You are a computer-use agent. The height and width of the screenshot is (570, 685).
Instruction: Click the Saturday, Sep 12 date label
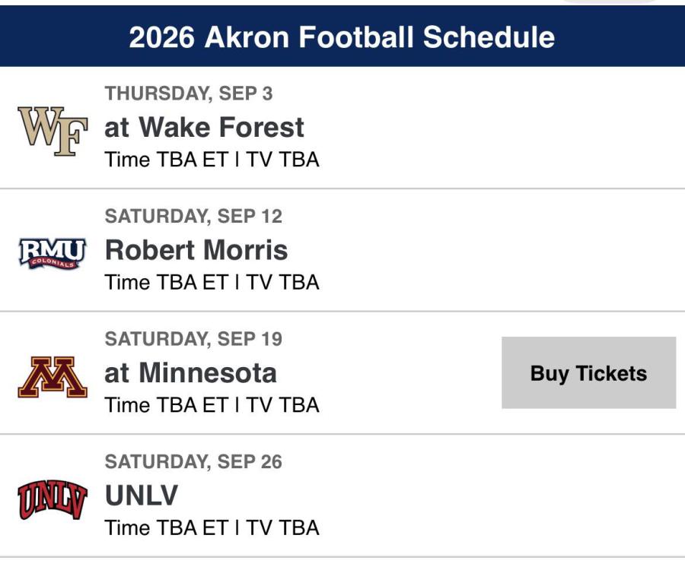click(x=193, y=217)
